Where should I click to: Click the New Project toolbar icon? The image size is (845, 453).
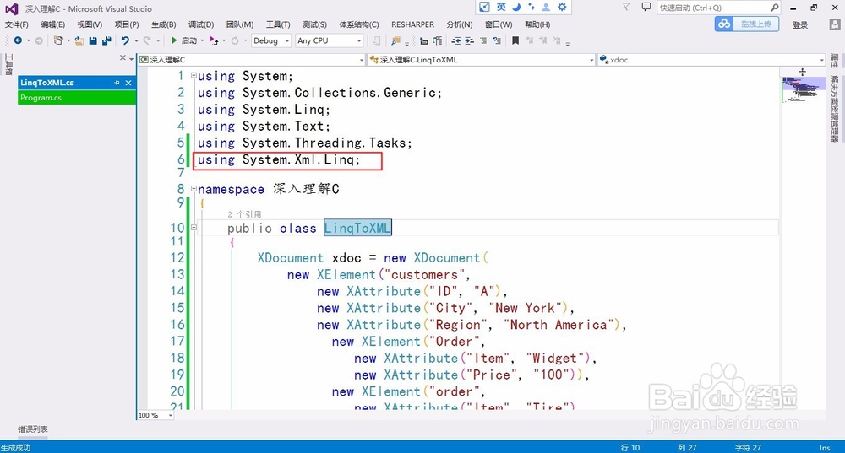point(57,40)
